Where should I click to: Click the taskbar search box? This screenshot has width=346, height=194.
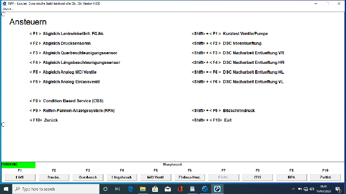(x=56, y=189)
